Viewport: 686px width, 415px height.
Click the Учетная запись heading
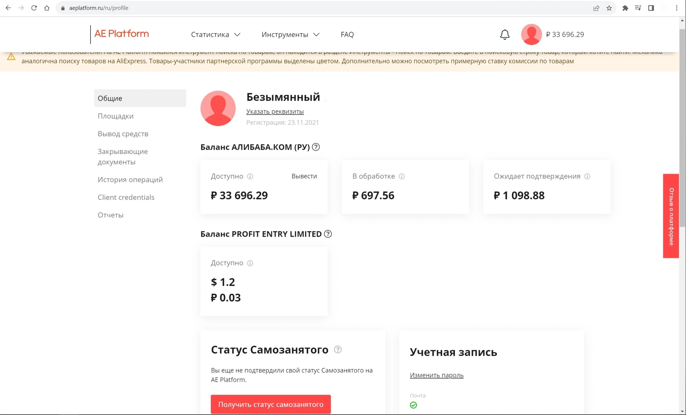pos(453,352)
